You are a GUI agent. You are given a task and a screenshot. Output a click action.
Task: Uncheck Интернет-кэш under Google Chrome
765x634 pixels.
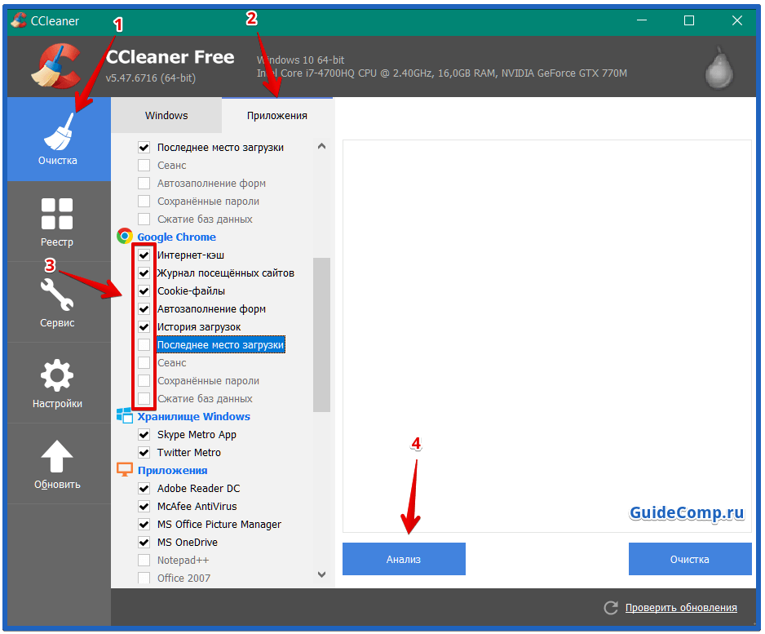tap(144, 255)
